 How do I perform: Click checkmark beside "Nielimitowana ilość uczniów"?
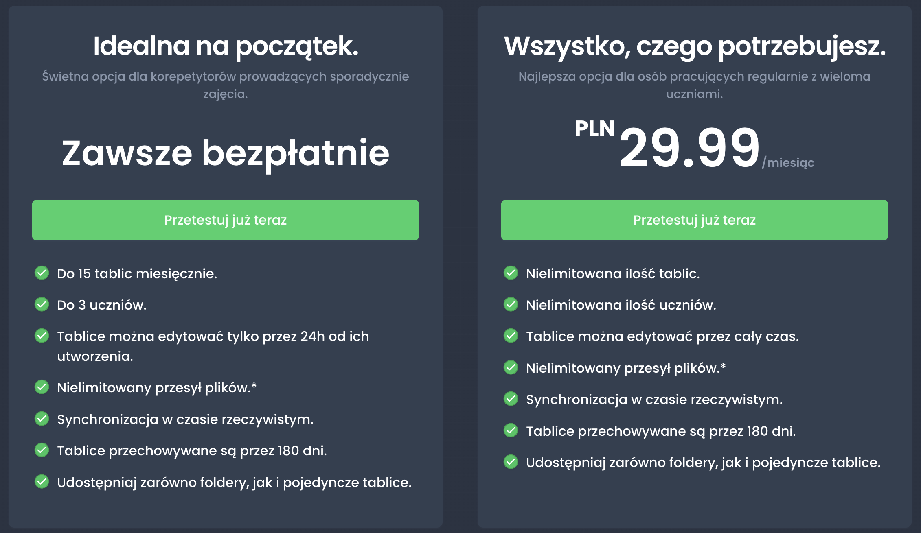511,304
